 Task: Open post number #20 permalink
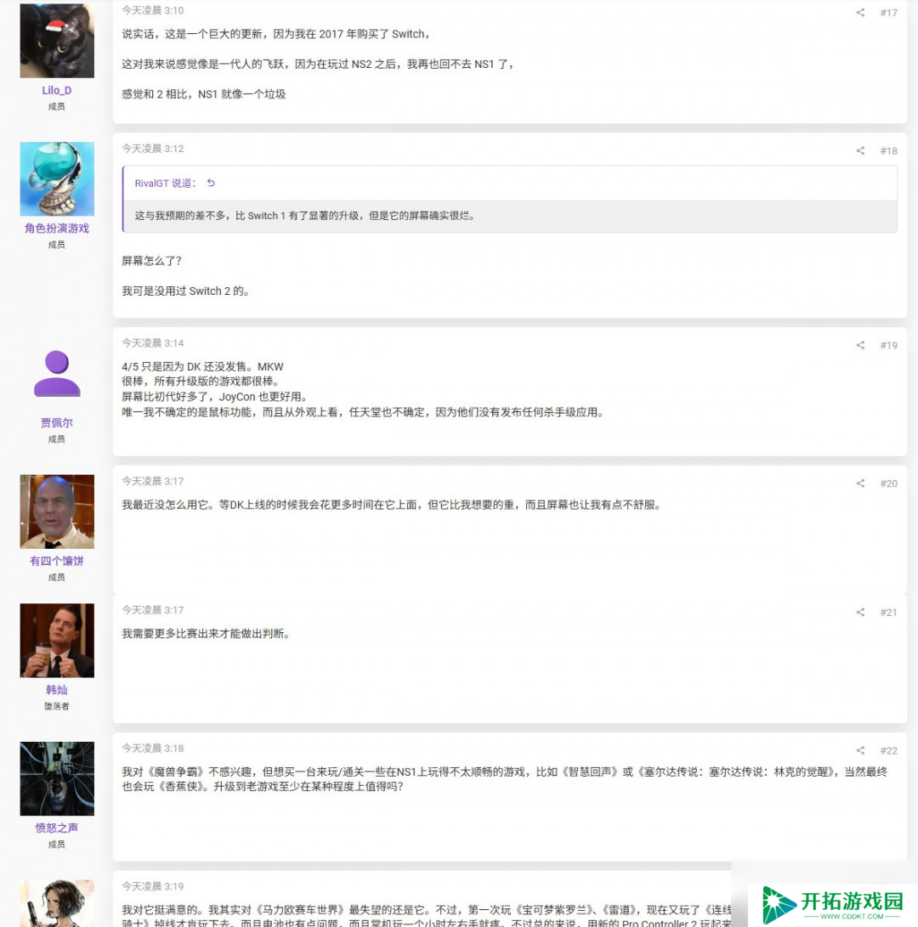point(888,483)
